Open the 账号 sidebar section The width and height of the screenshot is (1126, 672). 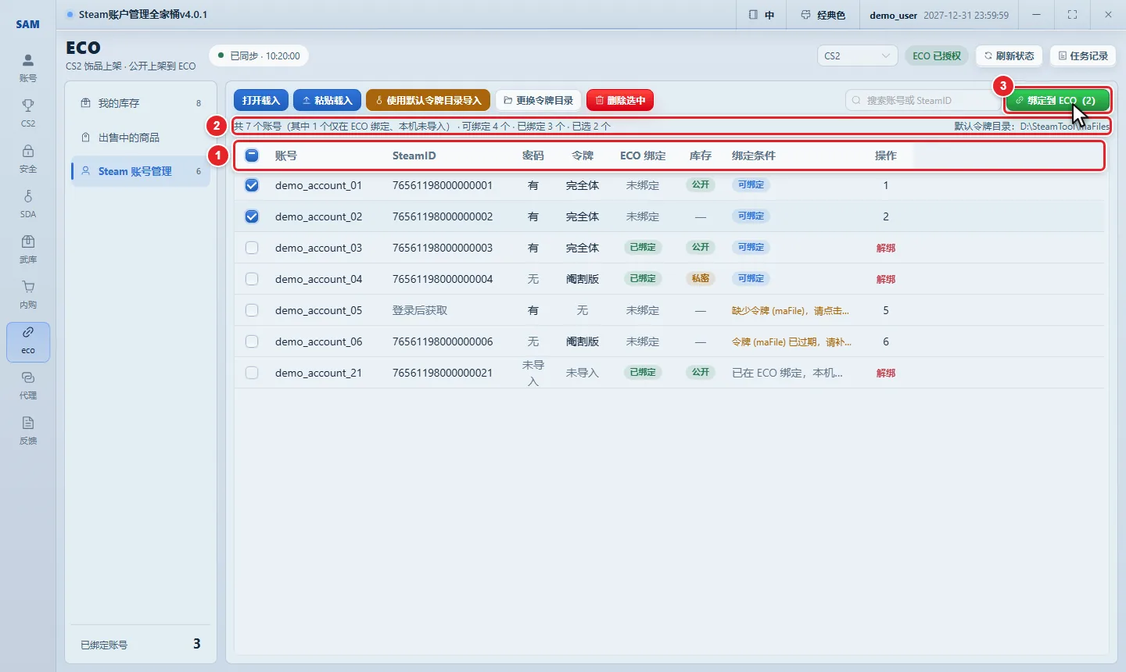(x=28, y=67)
